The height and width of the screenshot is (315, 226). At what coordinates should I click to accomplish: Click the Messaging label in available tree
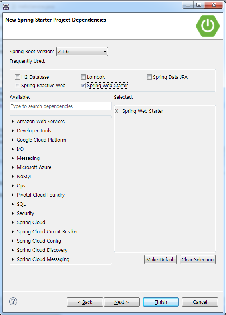point(28,158)
